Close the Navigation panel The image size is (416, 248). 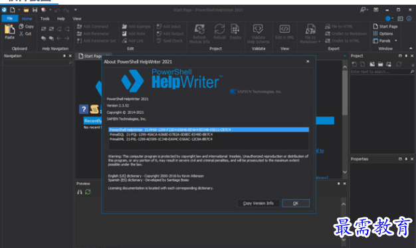[70, 56]
